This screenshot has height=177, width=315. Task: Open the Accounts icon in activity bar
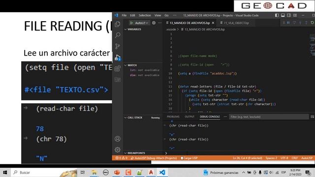tap(118, 139)
